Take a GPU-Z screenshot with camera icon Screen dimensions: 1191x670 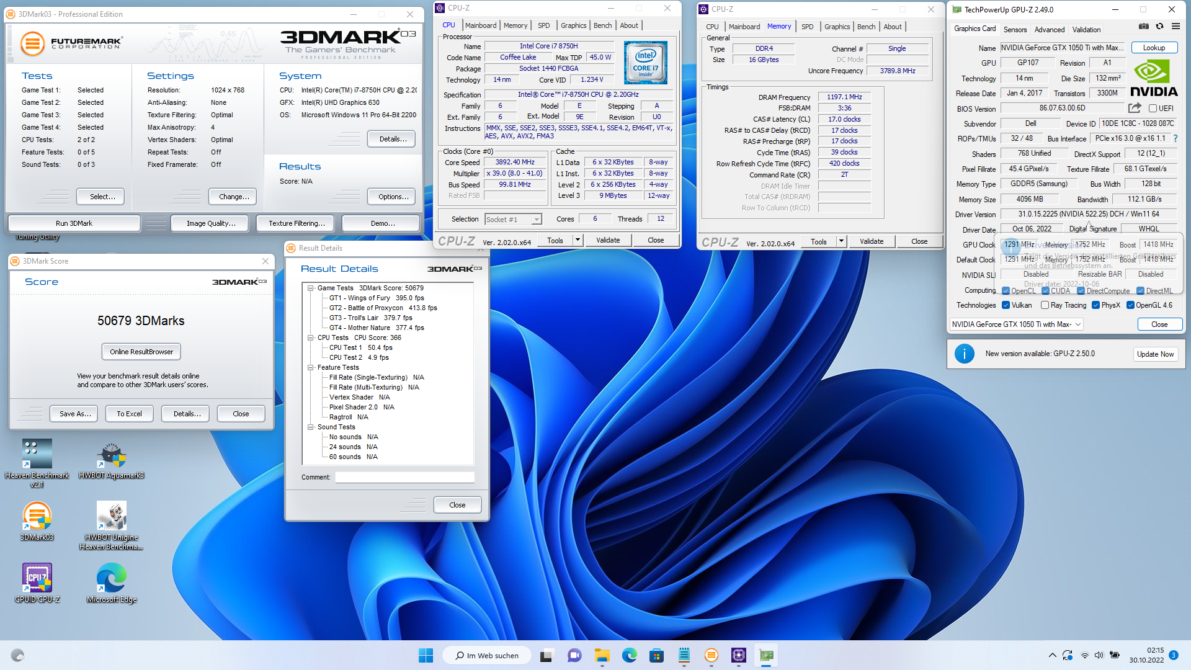(1143, 26)
